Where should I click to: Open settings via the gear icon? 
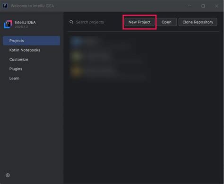pyautogui.click(x=8, y=175)
